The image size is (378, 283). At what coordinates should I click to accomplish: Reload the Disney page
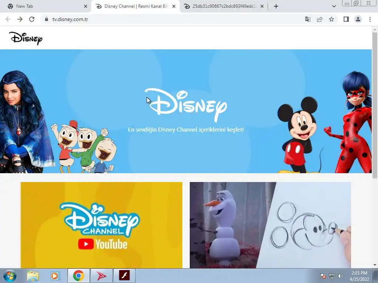tap(32, 19)
